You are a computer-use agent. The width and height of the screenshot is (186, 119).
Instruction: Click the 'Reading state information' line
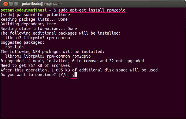(38, 29)
